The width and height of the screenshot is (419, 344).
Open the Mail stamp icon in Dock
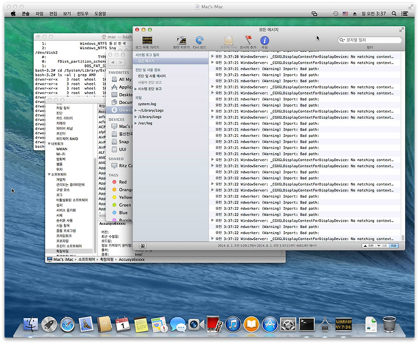tap(86, 324)
